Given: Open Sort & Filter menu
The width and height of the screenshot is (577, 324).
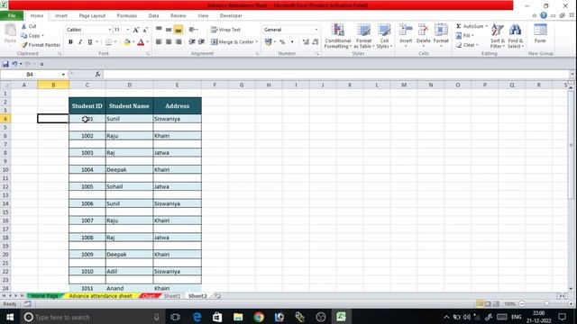Looking at the screenshot, I should point(498,36).
